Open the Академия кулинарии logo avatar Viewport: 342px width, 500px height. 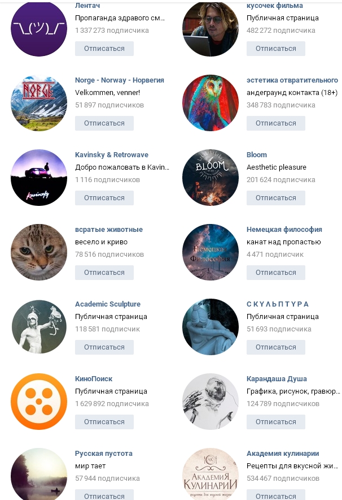pyautogui.click(x=211, y=474)
